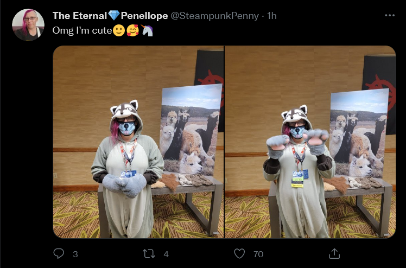Like the tweet with the heart icon
This screenshot has height=268, width=406.
239,253
